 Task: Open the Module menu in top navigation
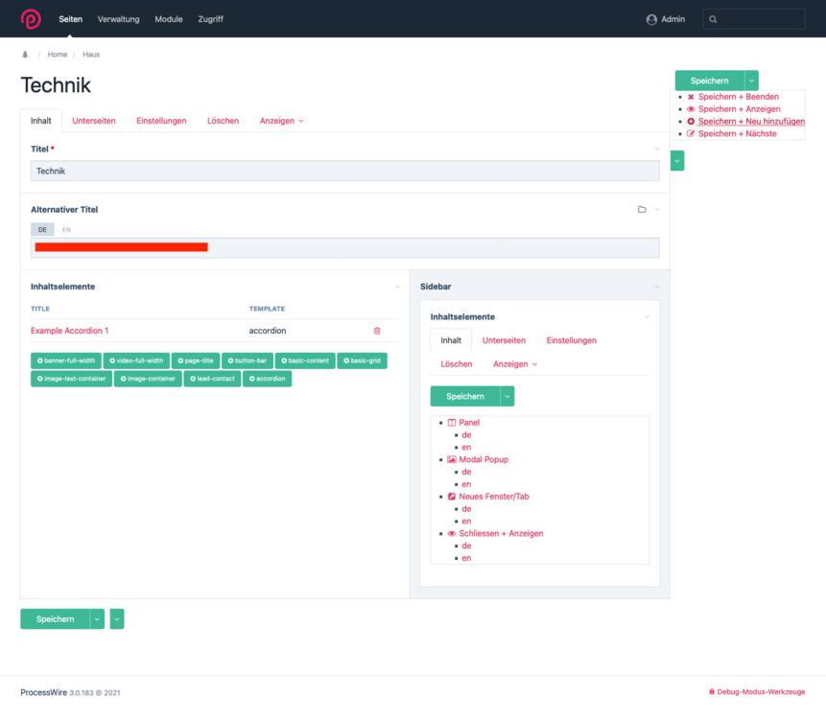tap(169, 19)
